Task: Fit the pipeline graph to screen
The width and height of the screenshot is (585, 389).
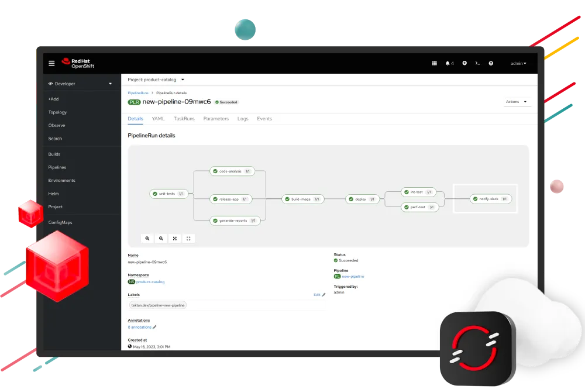Action: (x=174, y=238)
